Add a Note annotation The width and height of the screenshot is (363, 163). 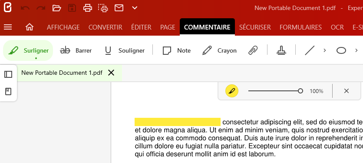pyautogui.click(x=176, y=50)
